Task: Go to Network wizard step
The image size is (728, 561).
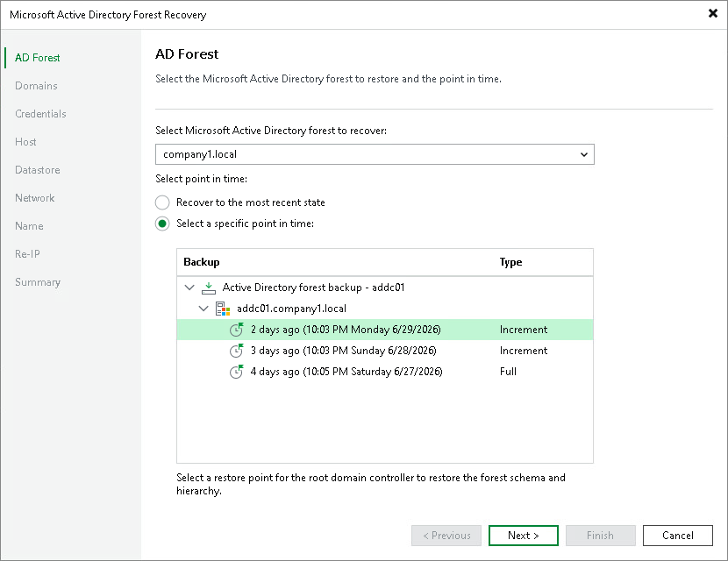Action: pos(35,198)
